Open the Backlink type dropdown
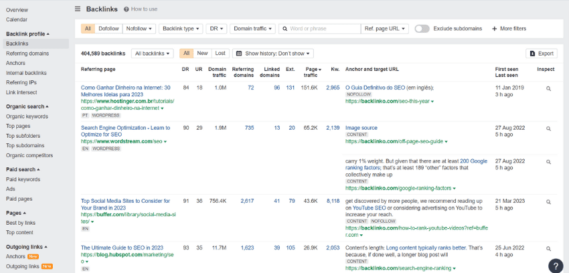Viewport: 569px width, 273px height. point(181,29)
